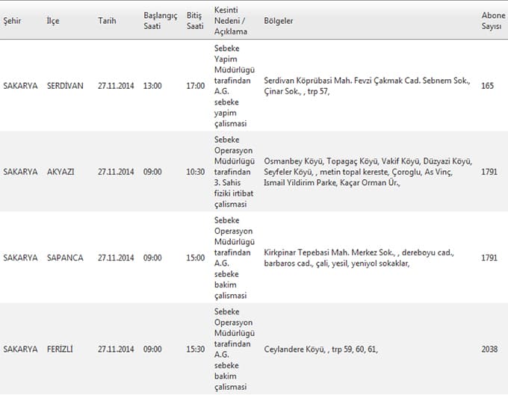508x395 pixels.
Task: Select the SERDİVAN district cell
Action: tap(65, 86)
